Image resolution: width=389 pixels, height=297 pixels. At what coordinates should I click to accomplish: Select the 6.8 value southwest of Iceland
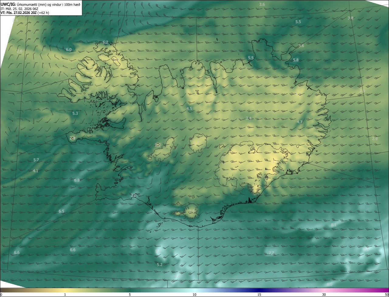(x=77, y=180)
